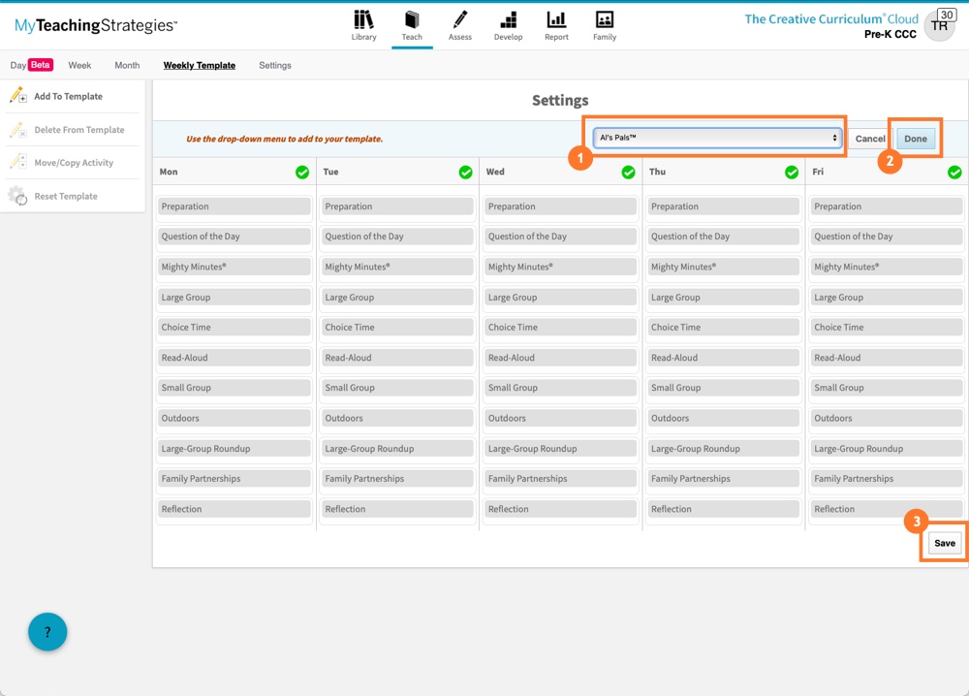Click the Save button
This screenshot has height=696, width=969.
click(944, 543)
